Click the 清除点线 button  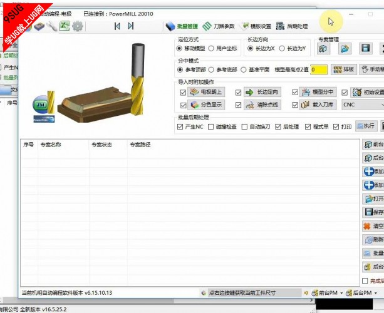(262, 105)
